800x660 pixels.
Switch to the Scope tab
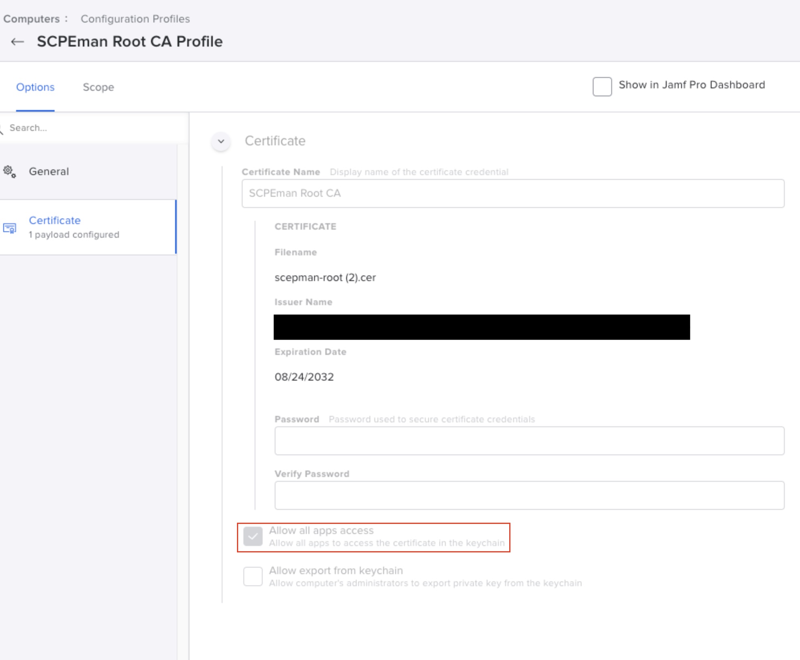(98, 87)
